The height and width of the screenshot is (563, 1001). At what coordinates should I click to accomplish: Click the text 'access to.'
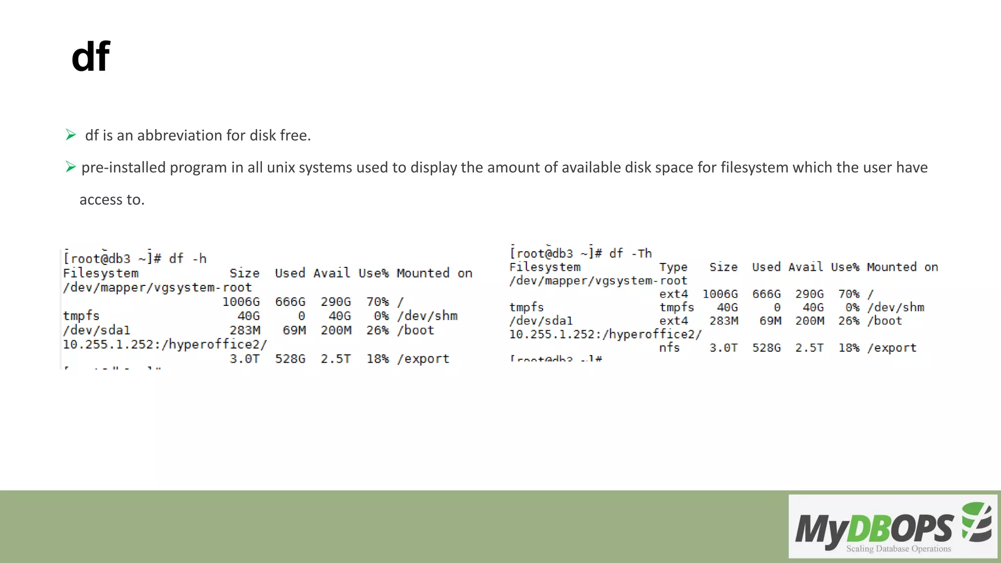coord(112,200)
